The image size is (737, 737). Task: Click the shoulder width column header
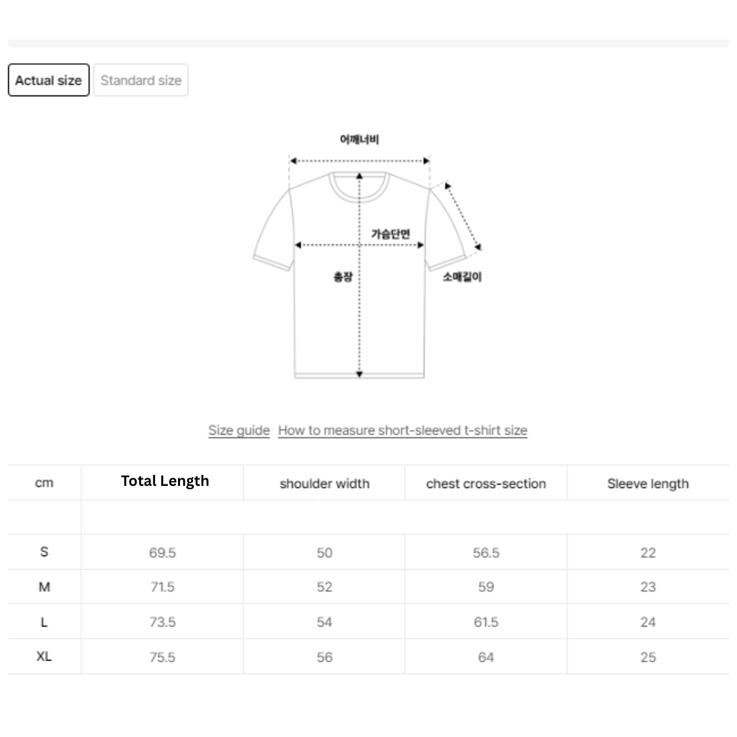[324, 484]
